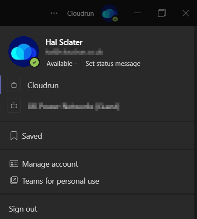Switch to the blurred second organization
This screenshot has height=219, width=197.
[x=97, y=106]
